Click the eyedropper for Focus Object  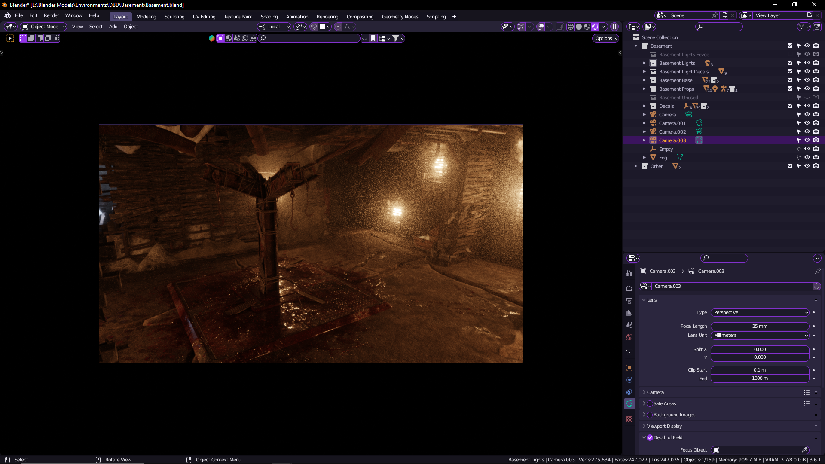[x=804, y=450]
